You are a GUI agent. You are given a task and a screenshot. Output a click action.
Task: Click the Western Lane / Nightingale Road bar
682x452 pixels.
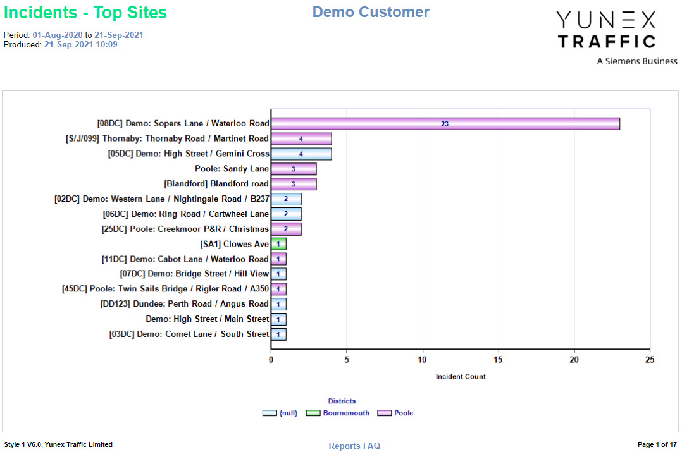(x=286, y=199)
